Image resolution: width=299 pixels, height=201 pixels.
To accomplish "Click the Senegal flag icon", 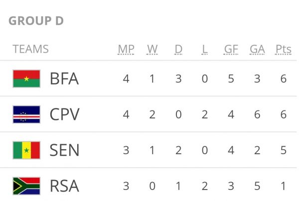I will pyautogui.click(x=26, y=150).
